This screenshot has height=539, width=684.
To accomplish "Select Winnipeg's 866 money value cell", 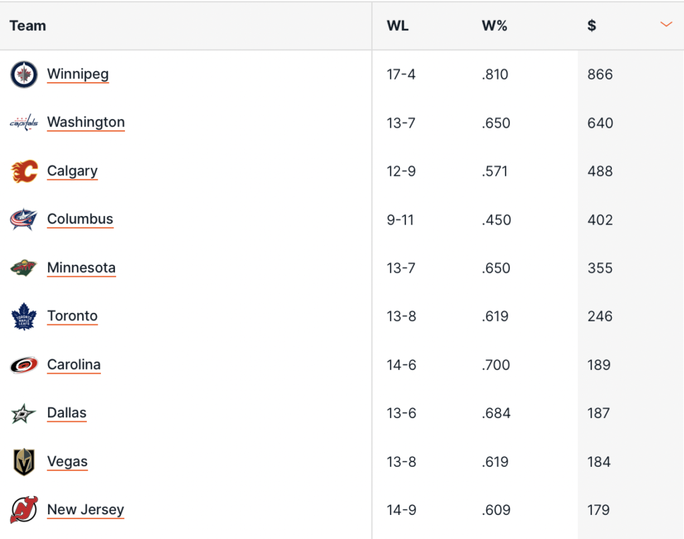I will point(600,74).
